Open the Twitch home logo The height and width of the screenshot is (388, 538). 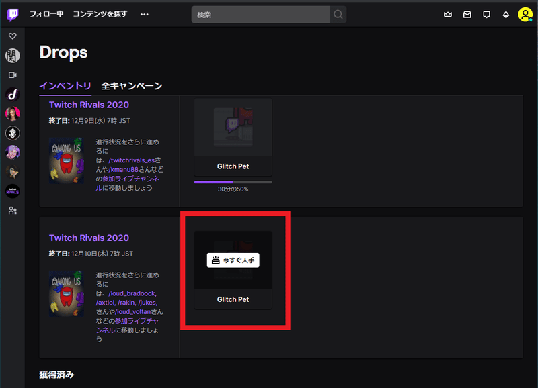point(12,15)
